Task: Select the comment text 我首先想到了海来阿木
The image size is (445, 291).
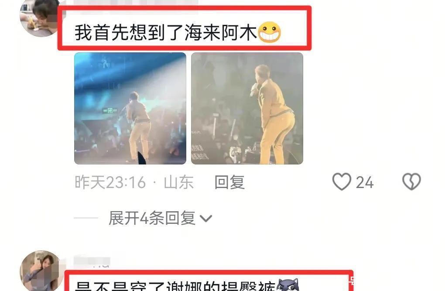Action: [x=166, y=32]
